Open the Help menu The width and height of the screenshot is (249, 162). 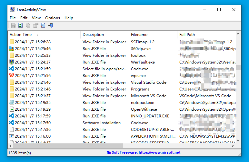69,18
